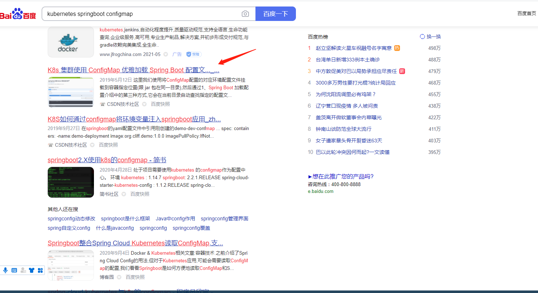Search related term spring自定义config
The image size is (538, 293).
69,228
